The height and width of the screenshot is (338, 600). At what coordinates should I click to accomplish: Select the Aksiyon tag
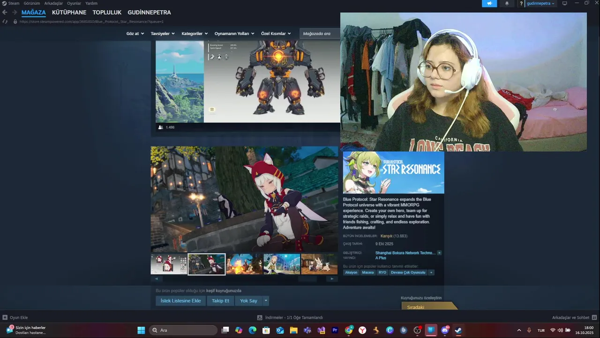351,272
